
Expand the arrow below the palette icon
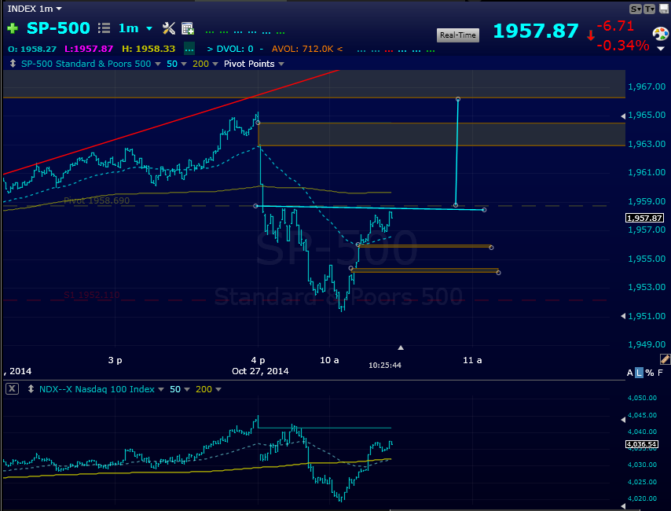(660, 49)
